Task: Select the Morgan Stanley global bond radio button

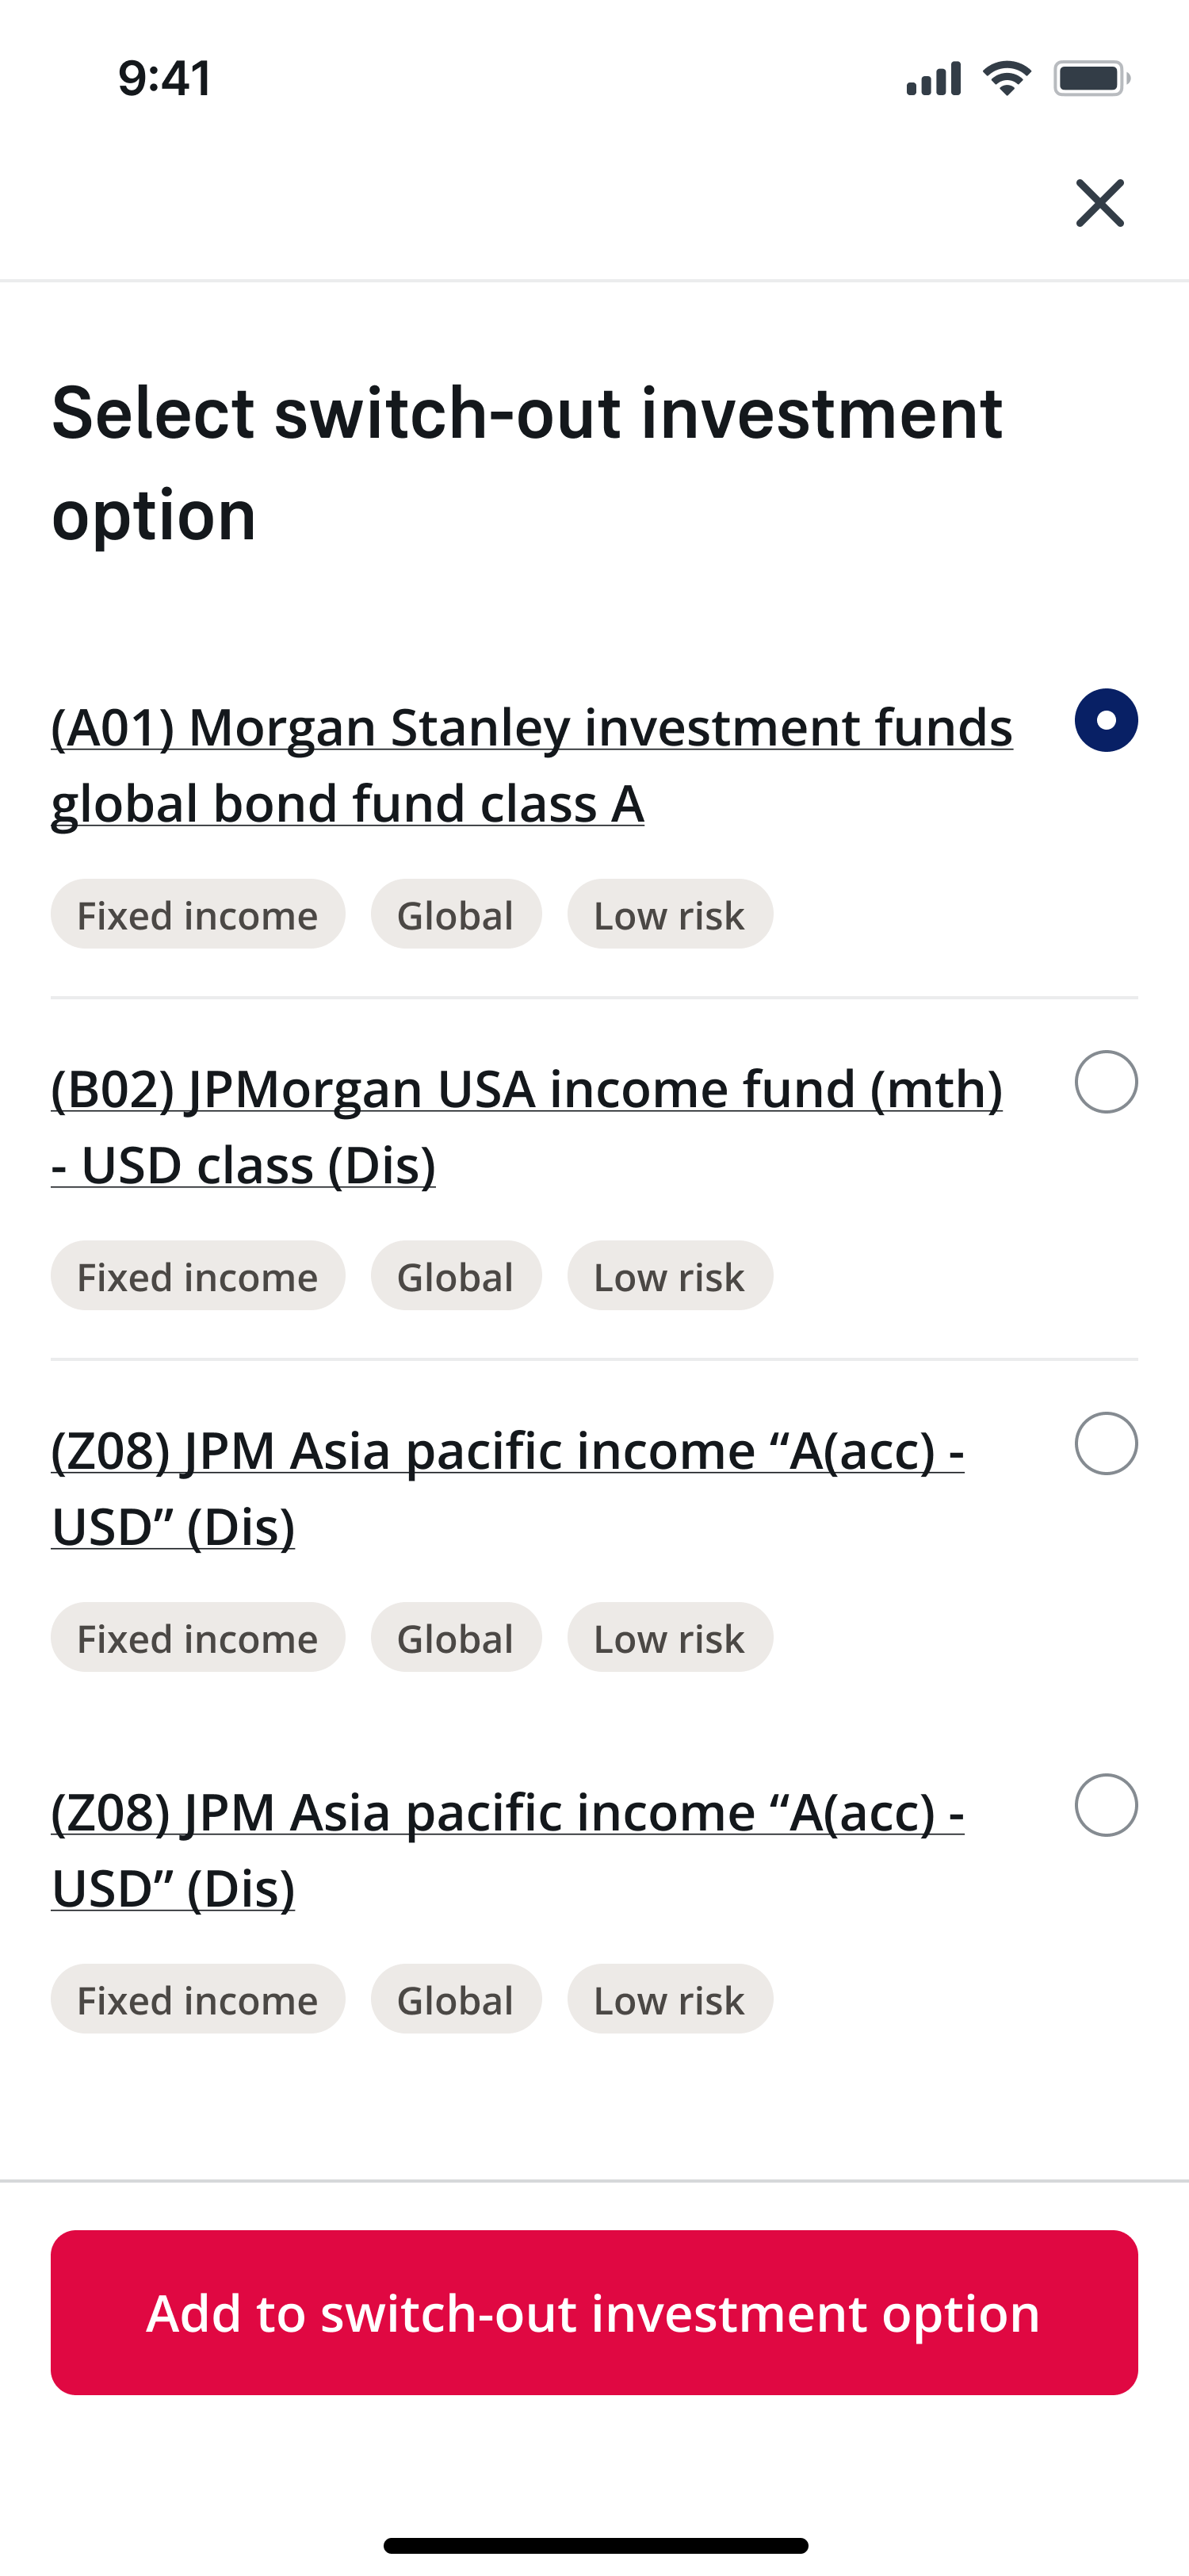Action: 1105,720
